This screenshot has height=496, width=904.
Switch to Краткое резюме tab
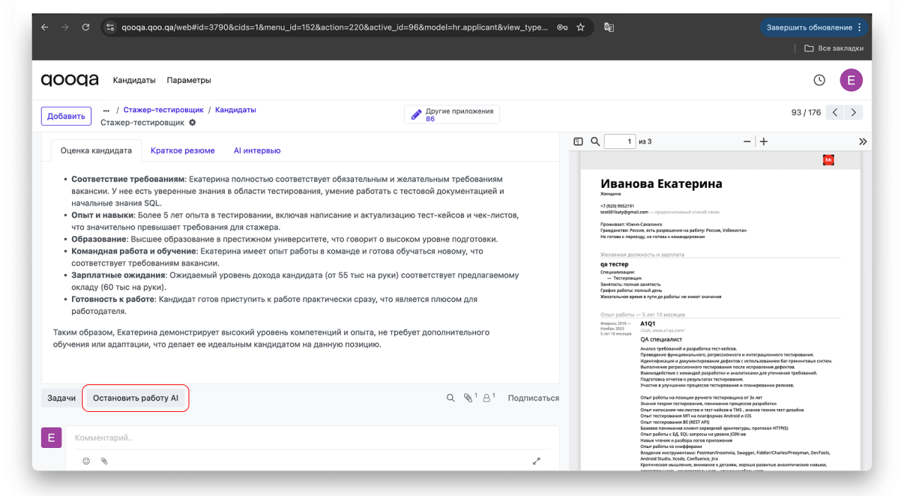183,150
